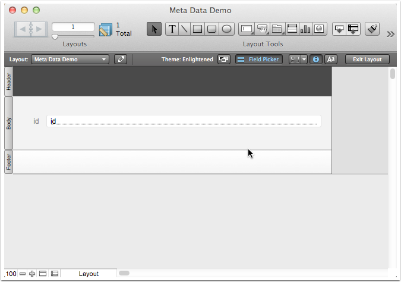Choose the Oval tool

coord(226,29)
